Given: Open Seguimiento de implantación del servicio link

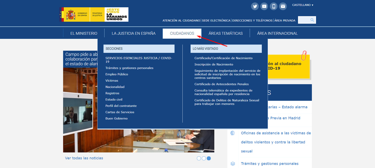Looking at the screenshot, I should coord(227,74).
